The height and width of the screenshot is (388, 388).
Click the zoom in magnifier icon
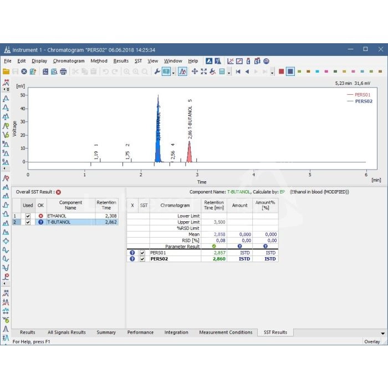(x=127, y=72)
